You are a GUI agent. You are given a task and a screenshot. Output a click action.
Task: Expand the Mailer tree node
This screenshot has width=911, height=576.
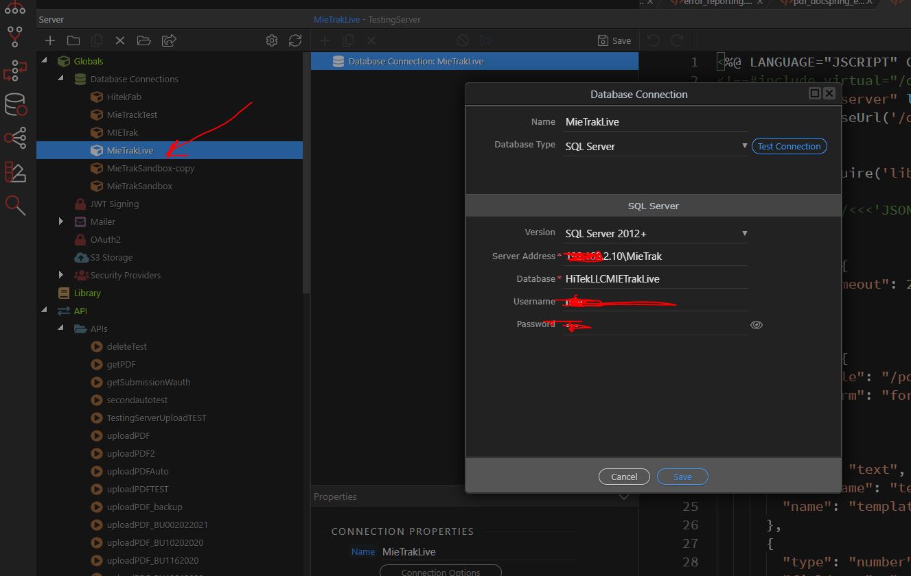61,221
